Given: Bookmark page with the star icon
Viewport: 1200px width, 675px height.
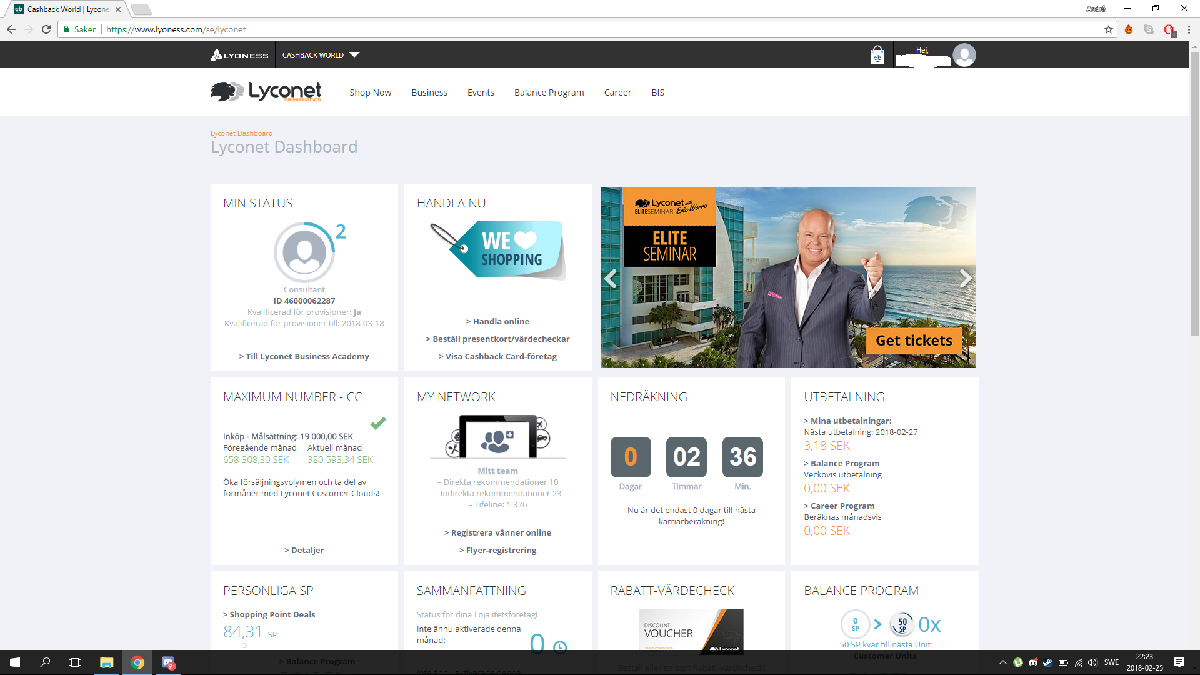Looking at the screenshot, I should pyautogui.click(x=1109, y=29).
